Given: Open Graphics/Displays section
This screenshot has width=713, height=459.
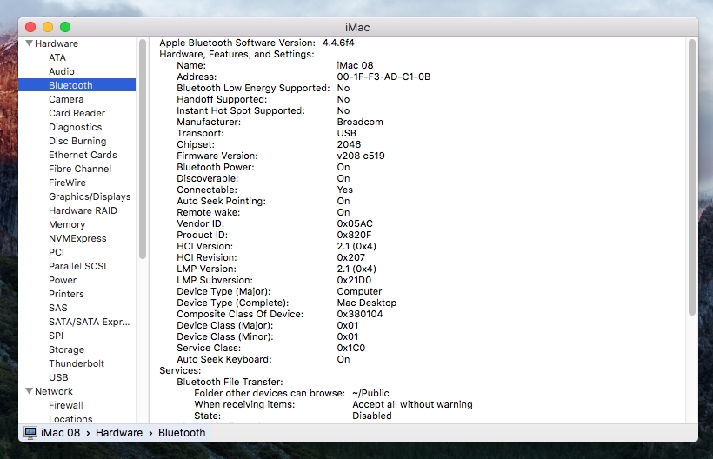Looking at the screenshot, I should [x=90, y=196].
